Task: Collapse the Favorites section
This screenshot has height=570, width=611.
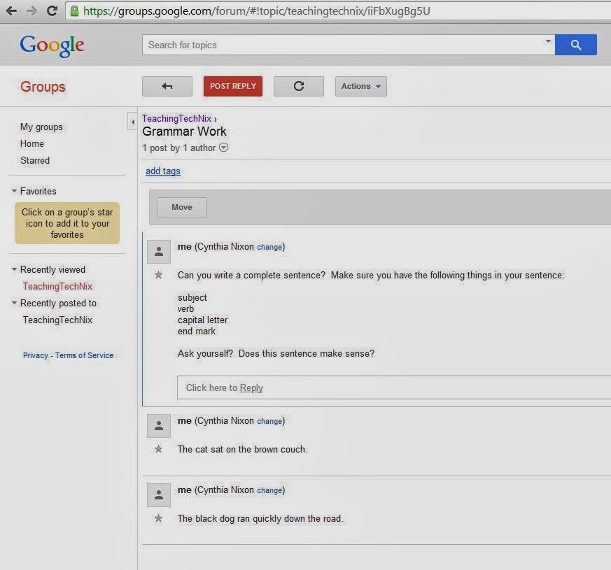Action: tap(14, 191)
